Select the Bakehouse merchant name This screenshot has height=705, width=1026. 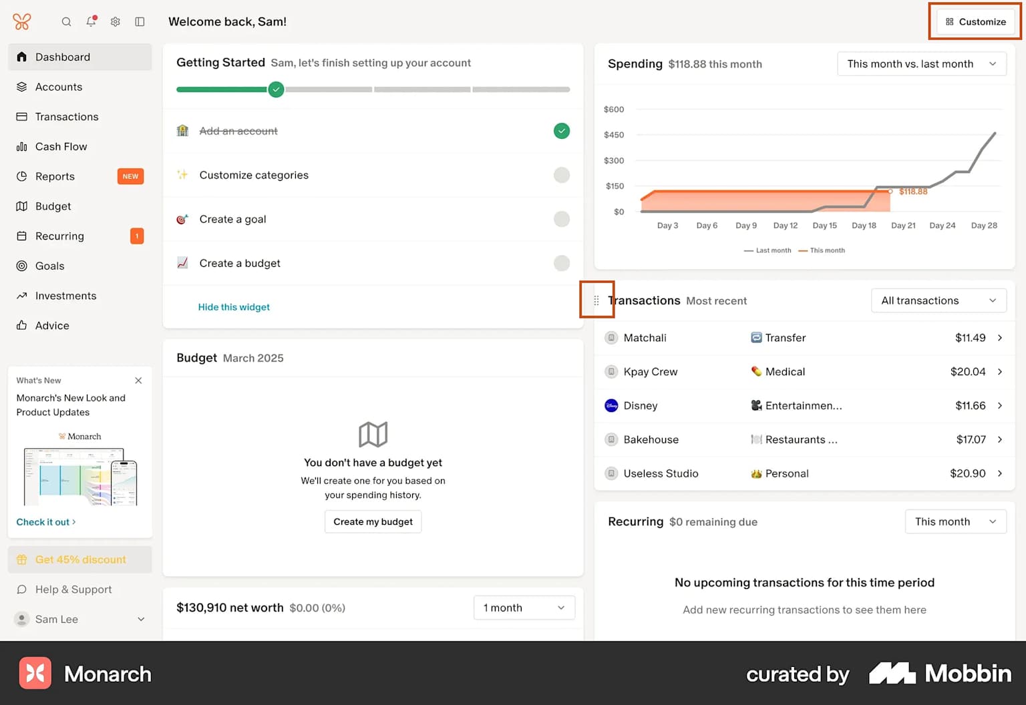tap(651, 439)
